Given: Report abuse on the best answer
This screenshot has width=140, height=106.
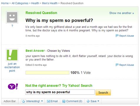Looking at the screenshot, I should tap(125, 65).
